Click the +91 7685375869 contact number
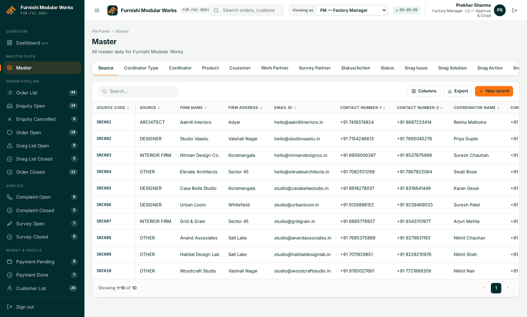Screen dimensions: 527x317 coord(358,238)
